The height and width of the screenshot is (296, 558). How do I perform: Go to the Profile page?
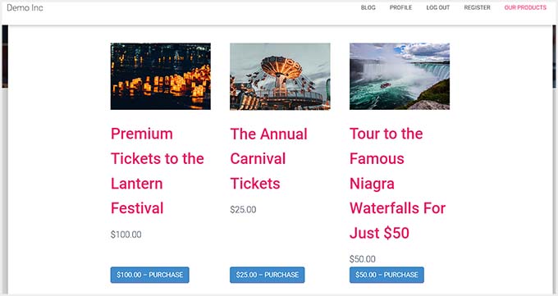click(400, 7)
